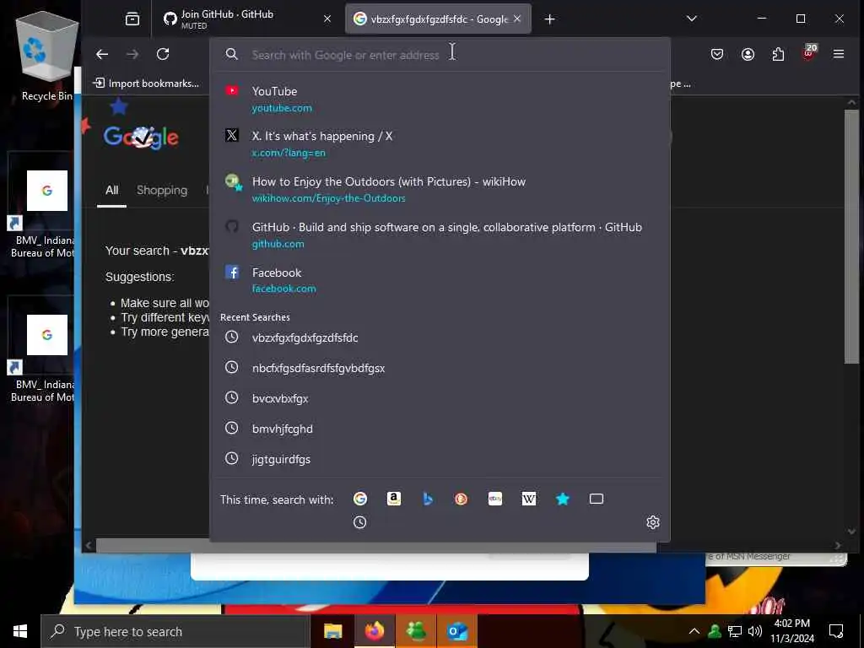Select recent search bvcxvbxfgx
Screen dimensions: 864x648
click(x=440, y=398)
